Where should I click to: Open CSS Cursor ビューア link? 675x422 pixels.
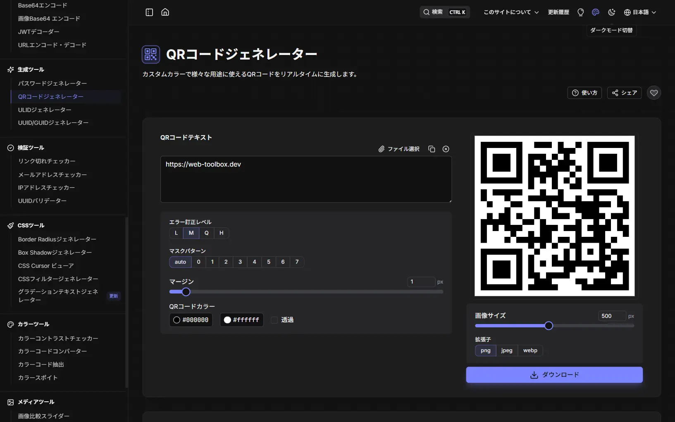pos(46,266)
